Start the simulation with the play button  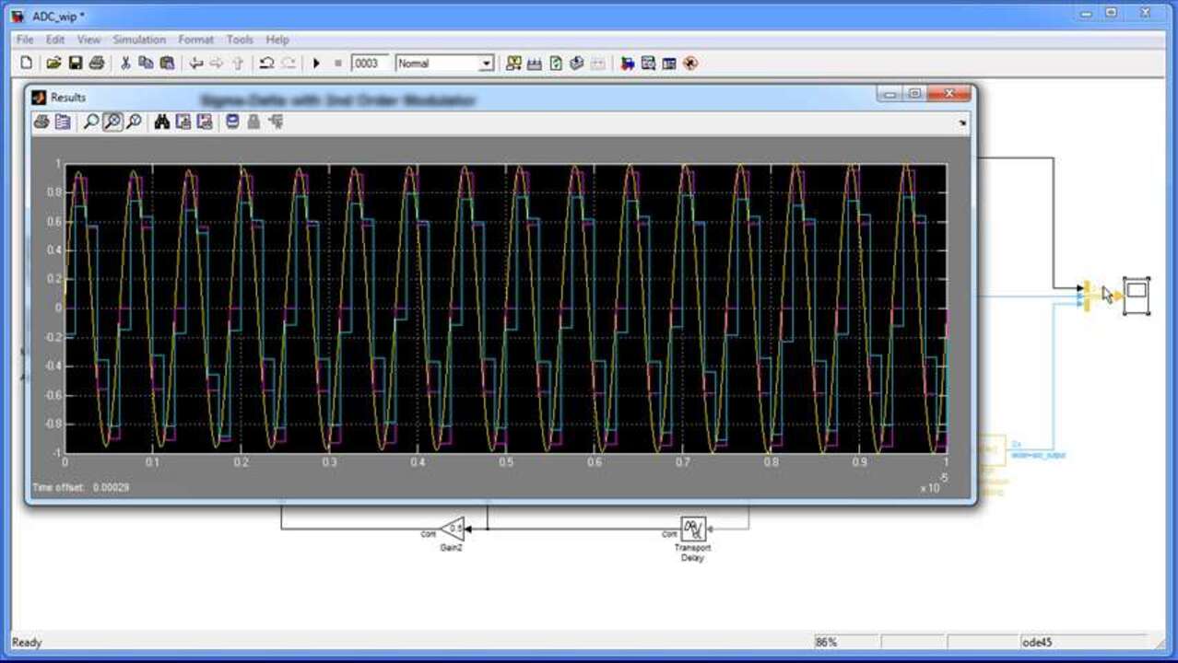(x=316, y=64)
